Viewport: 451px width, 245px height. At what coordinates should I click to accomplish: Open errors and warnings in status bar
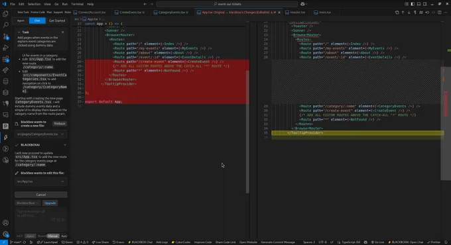82,242
